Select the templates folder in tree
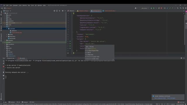The height and width of the screenshot is (105, 187). (11, 40)
